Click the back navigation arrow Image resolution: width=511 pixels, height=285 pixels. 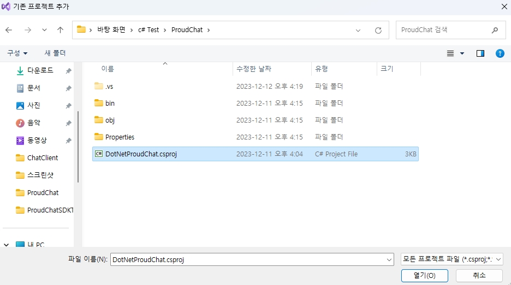click(x=9, y=30)
